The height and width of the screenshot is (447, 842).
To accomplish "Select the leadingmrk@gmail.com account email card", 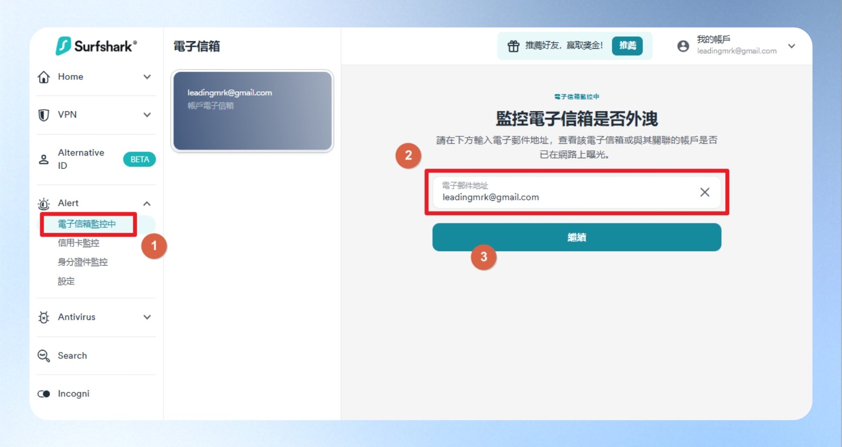I will tap(252, 111).
